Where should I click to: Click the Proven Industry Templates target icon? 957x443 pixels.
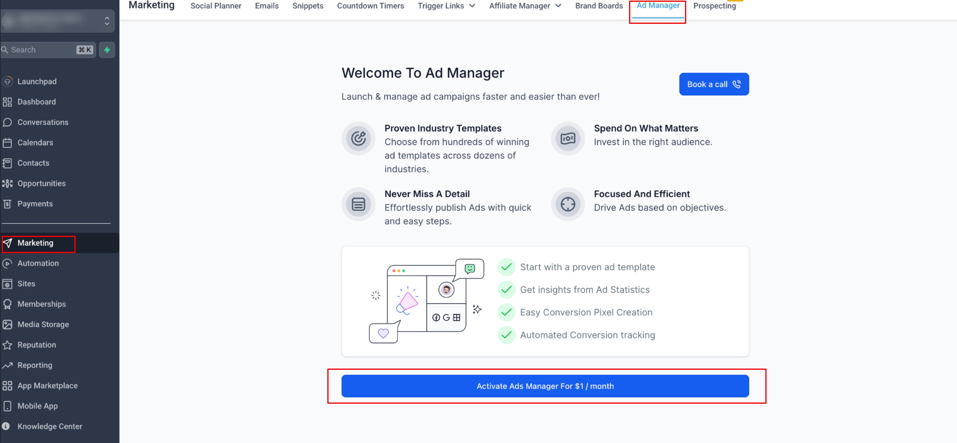point(358,139)
